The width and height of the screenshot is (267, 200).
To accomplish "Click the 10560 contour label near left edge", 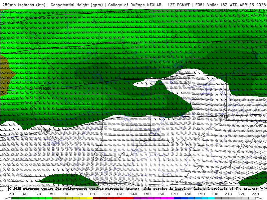I will 46,131.
